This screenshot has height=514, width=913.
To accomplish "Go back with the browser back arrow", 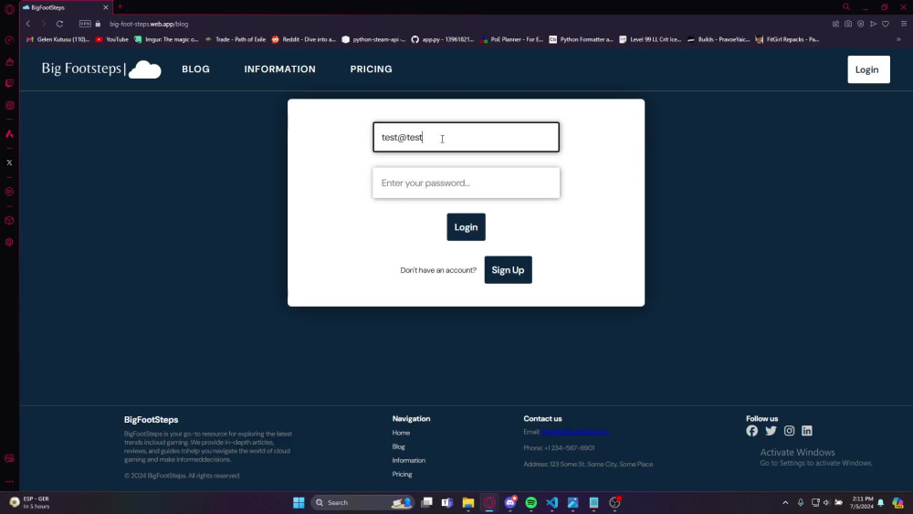I will 28,24.
